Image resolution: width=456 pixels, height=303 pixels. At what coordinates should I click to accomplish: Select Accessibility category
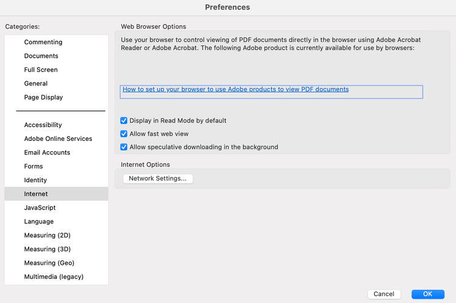[43, 125]
